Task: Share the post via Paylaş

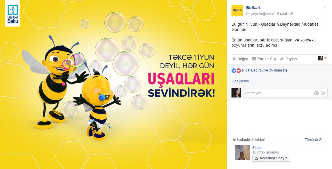Action: pos(288,59)
